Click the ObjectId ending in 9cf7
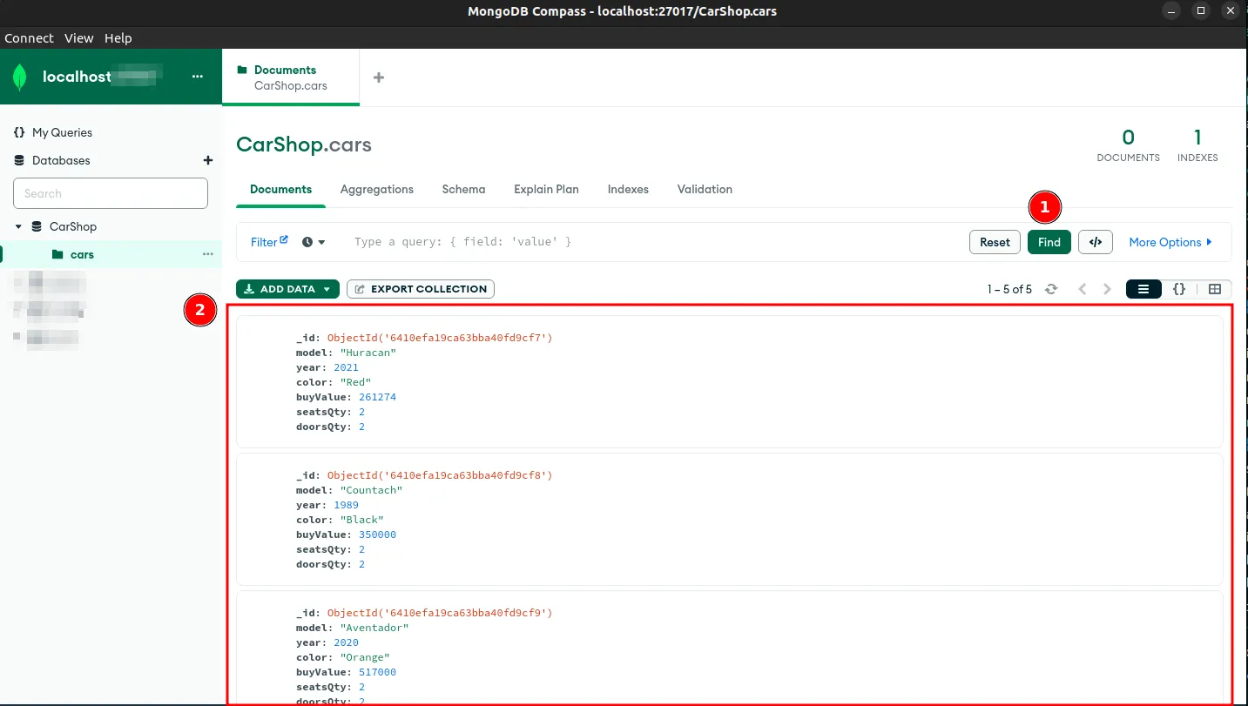The height and width of the screenshot is (706, 1248). 440,338
